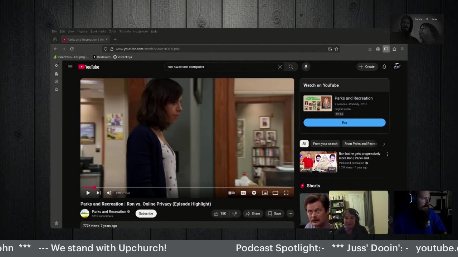Go back in the browser
Viewport: 458px width, 257px height.
(x=56, y=49)
